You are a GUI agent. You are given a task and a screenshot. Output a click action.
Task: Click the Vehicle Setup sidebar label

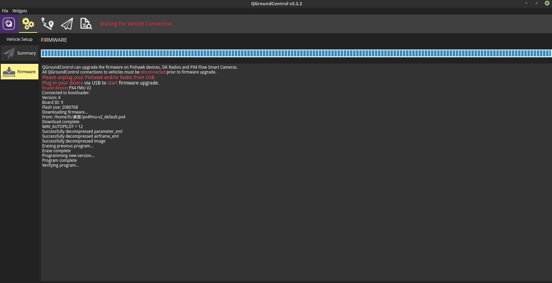click(x=19, y=39)
